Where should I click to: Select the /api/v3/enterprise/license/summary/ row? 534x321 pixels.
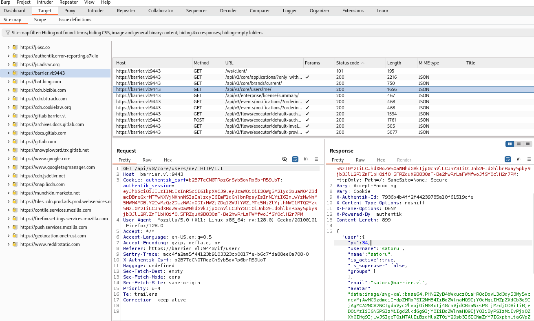point(323,95)
